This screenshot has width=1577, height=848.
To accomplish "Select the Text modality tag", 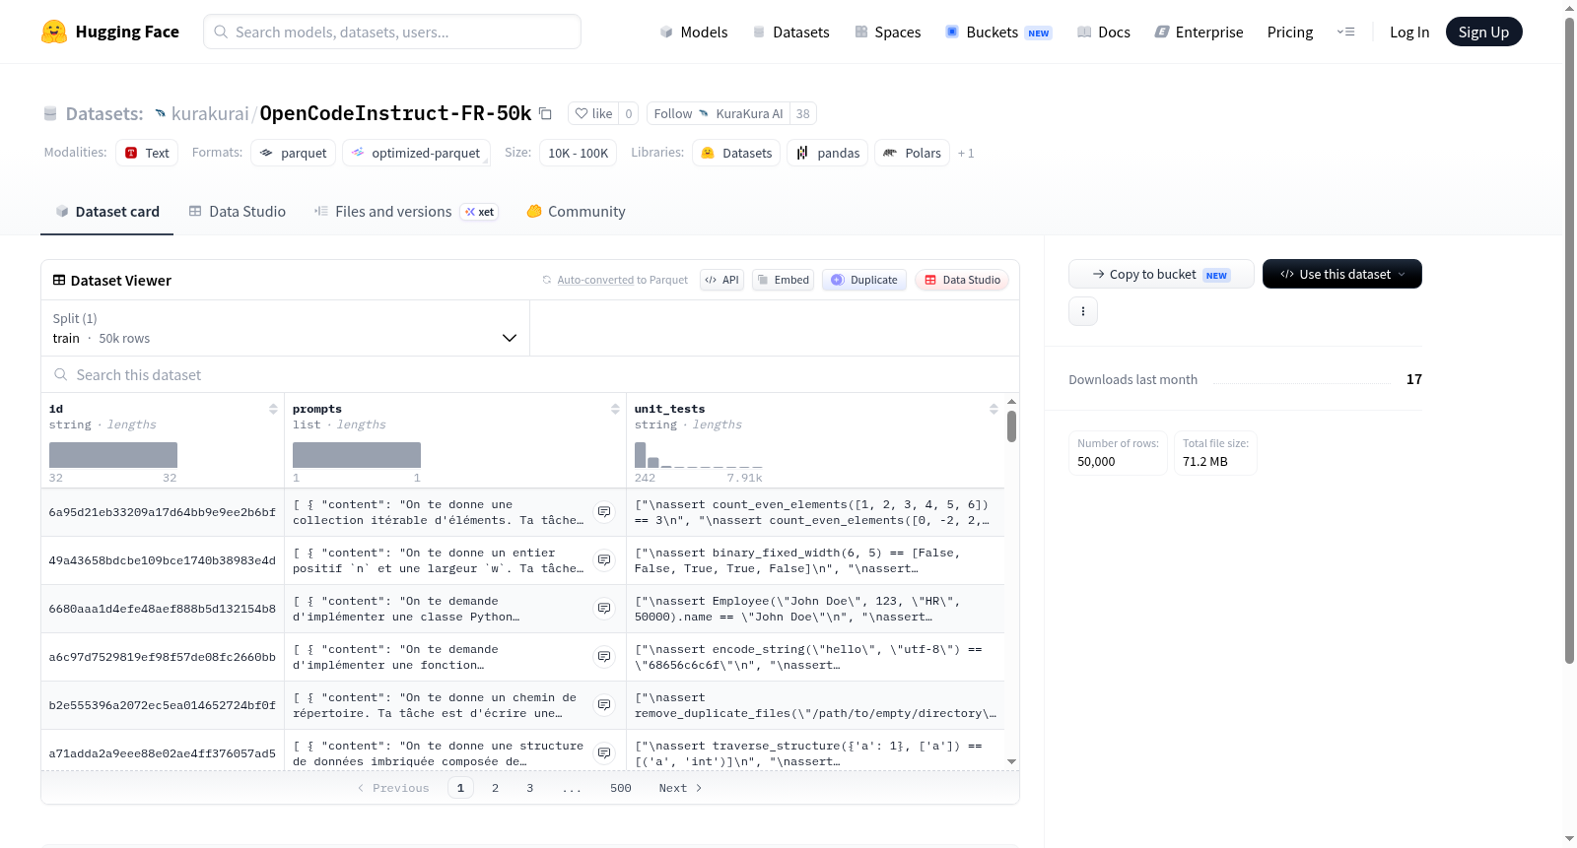I will (147, 153).
